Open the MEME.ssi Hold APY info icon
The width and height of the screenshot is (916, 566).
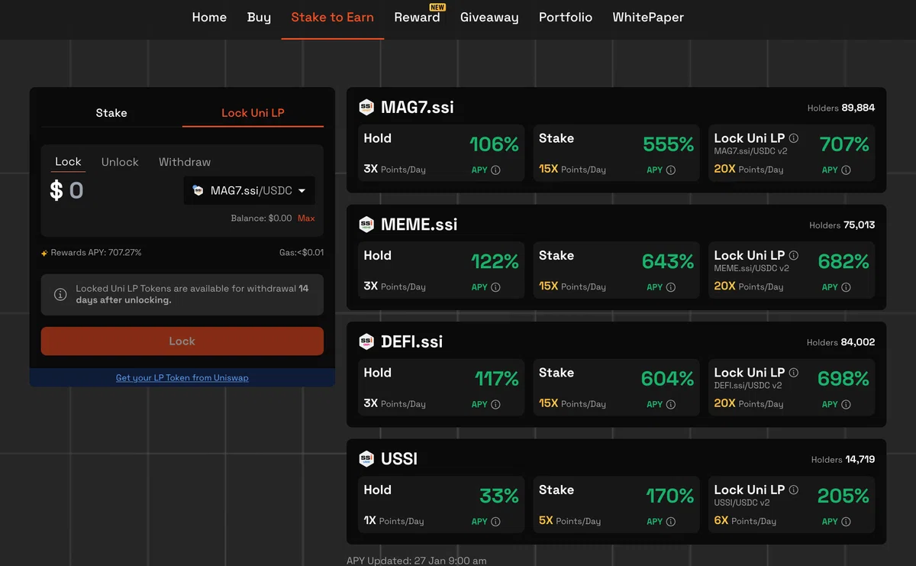click(x=495, y=287)
